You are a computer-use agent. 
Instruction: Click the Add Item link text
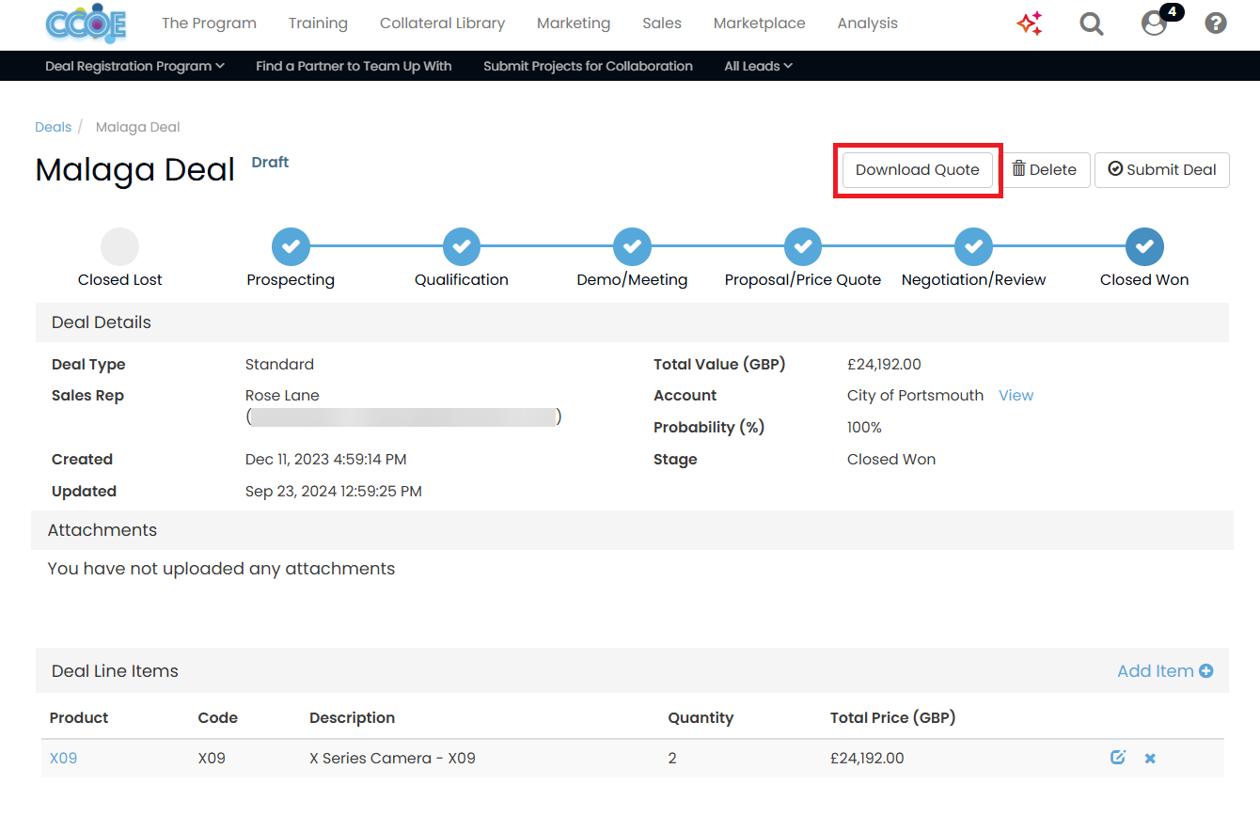[x=1156, y=671]
